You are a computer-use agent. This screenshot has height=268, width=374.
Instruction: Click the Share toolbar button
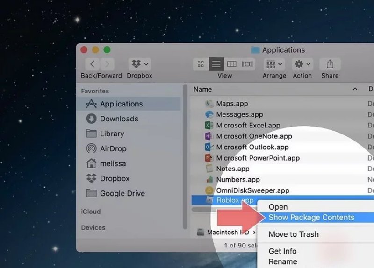[x=330, y=64]
